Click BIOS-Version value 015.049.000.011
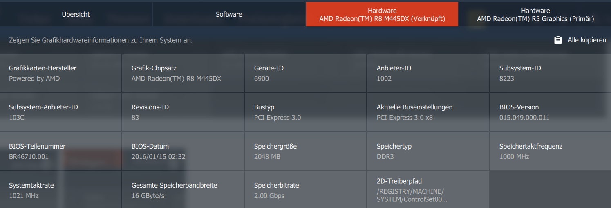 [524, 118]
